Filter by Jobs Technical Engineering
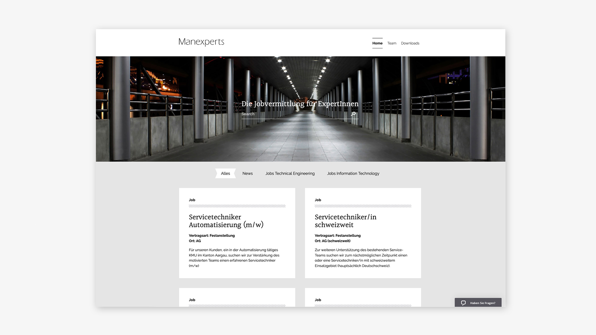 coord(290,173)
